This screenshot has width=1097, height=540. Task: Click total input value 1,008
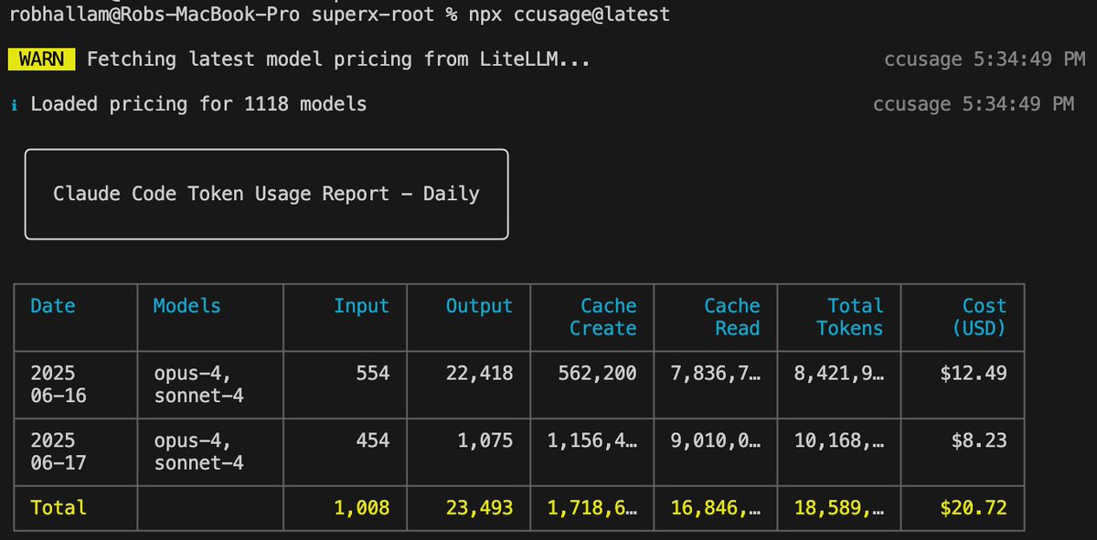pos(361,507)
